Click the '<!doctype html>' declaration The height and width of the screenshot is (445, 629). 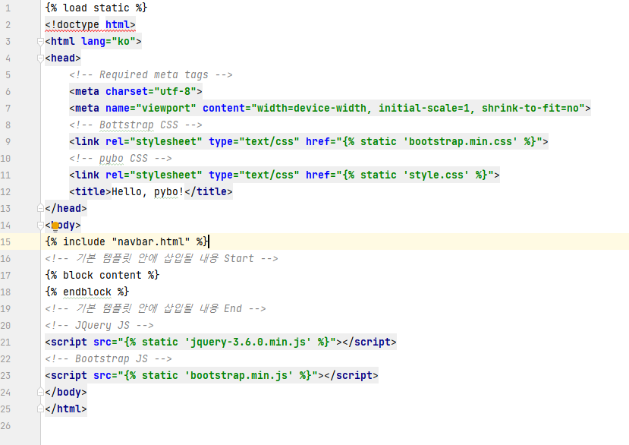tap(90, 25)
